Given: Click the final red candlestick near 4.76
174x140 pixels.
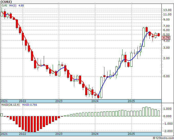Looking at the screenshot, I should pos(159,35).
